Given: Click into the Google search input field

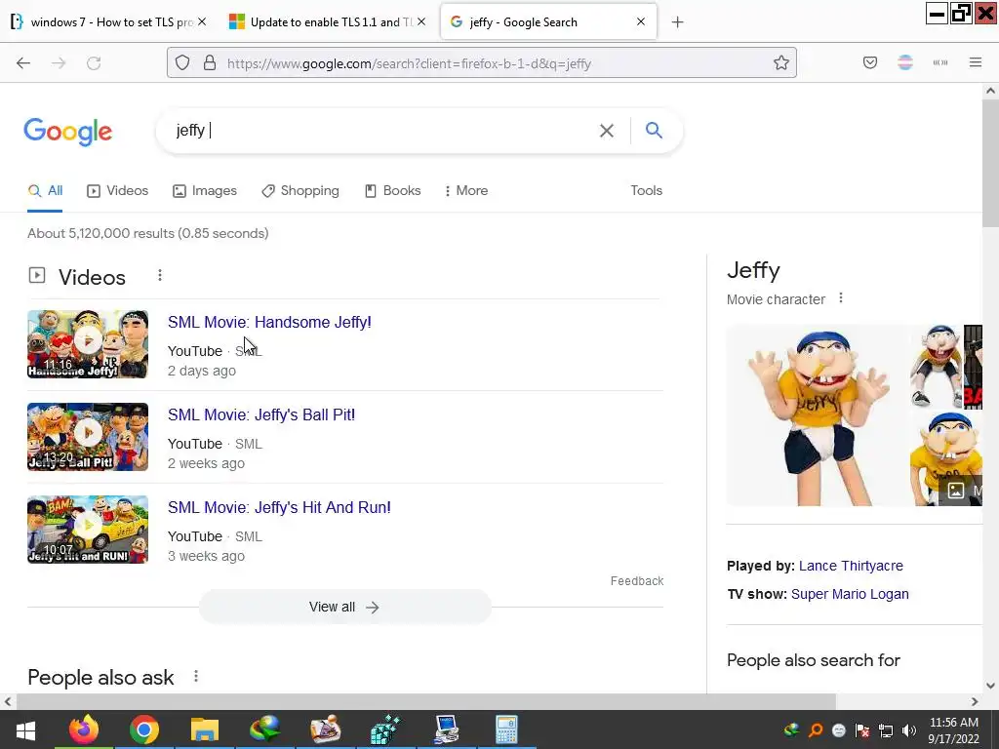Looking at the screenshot, I should [x=382, y=131].
